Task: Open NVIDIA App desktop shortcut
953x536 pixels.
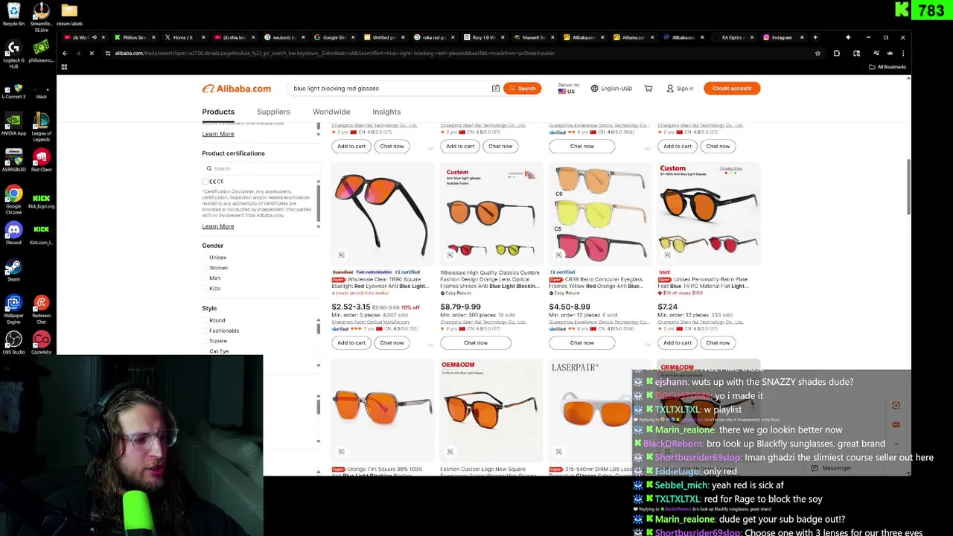Action: point(13,124)
